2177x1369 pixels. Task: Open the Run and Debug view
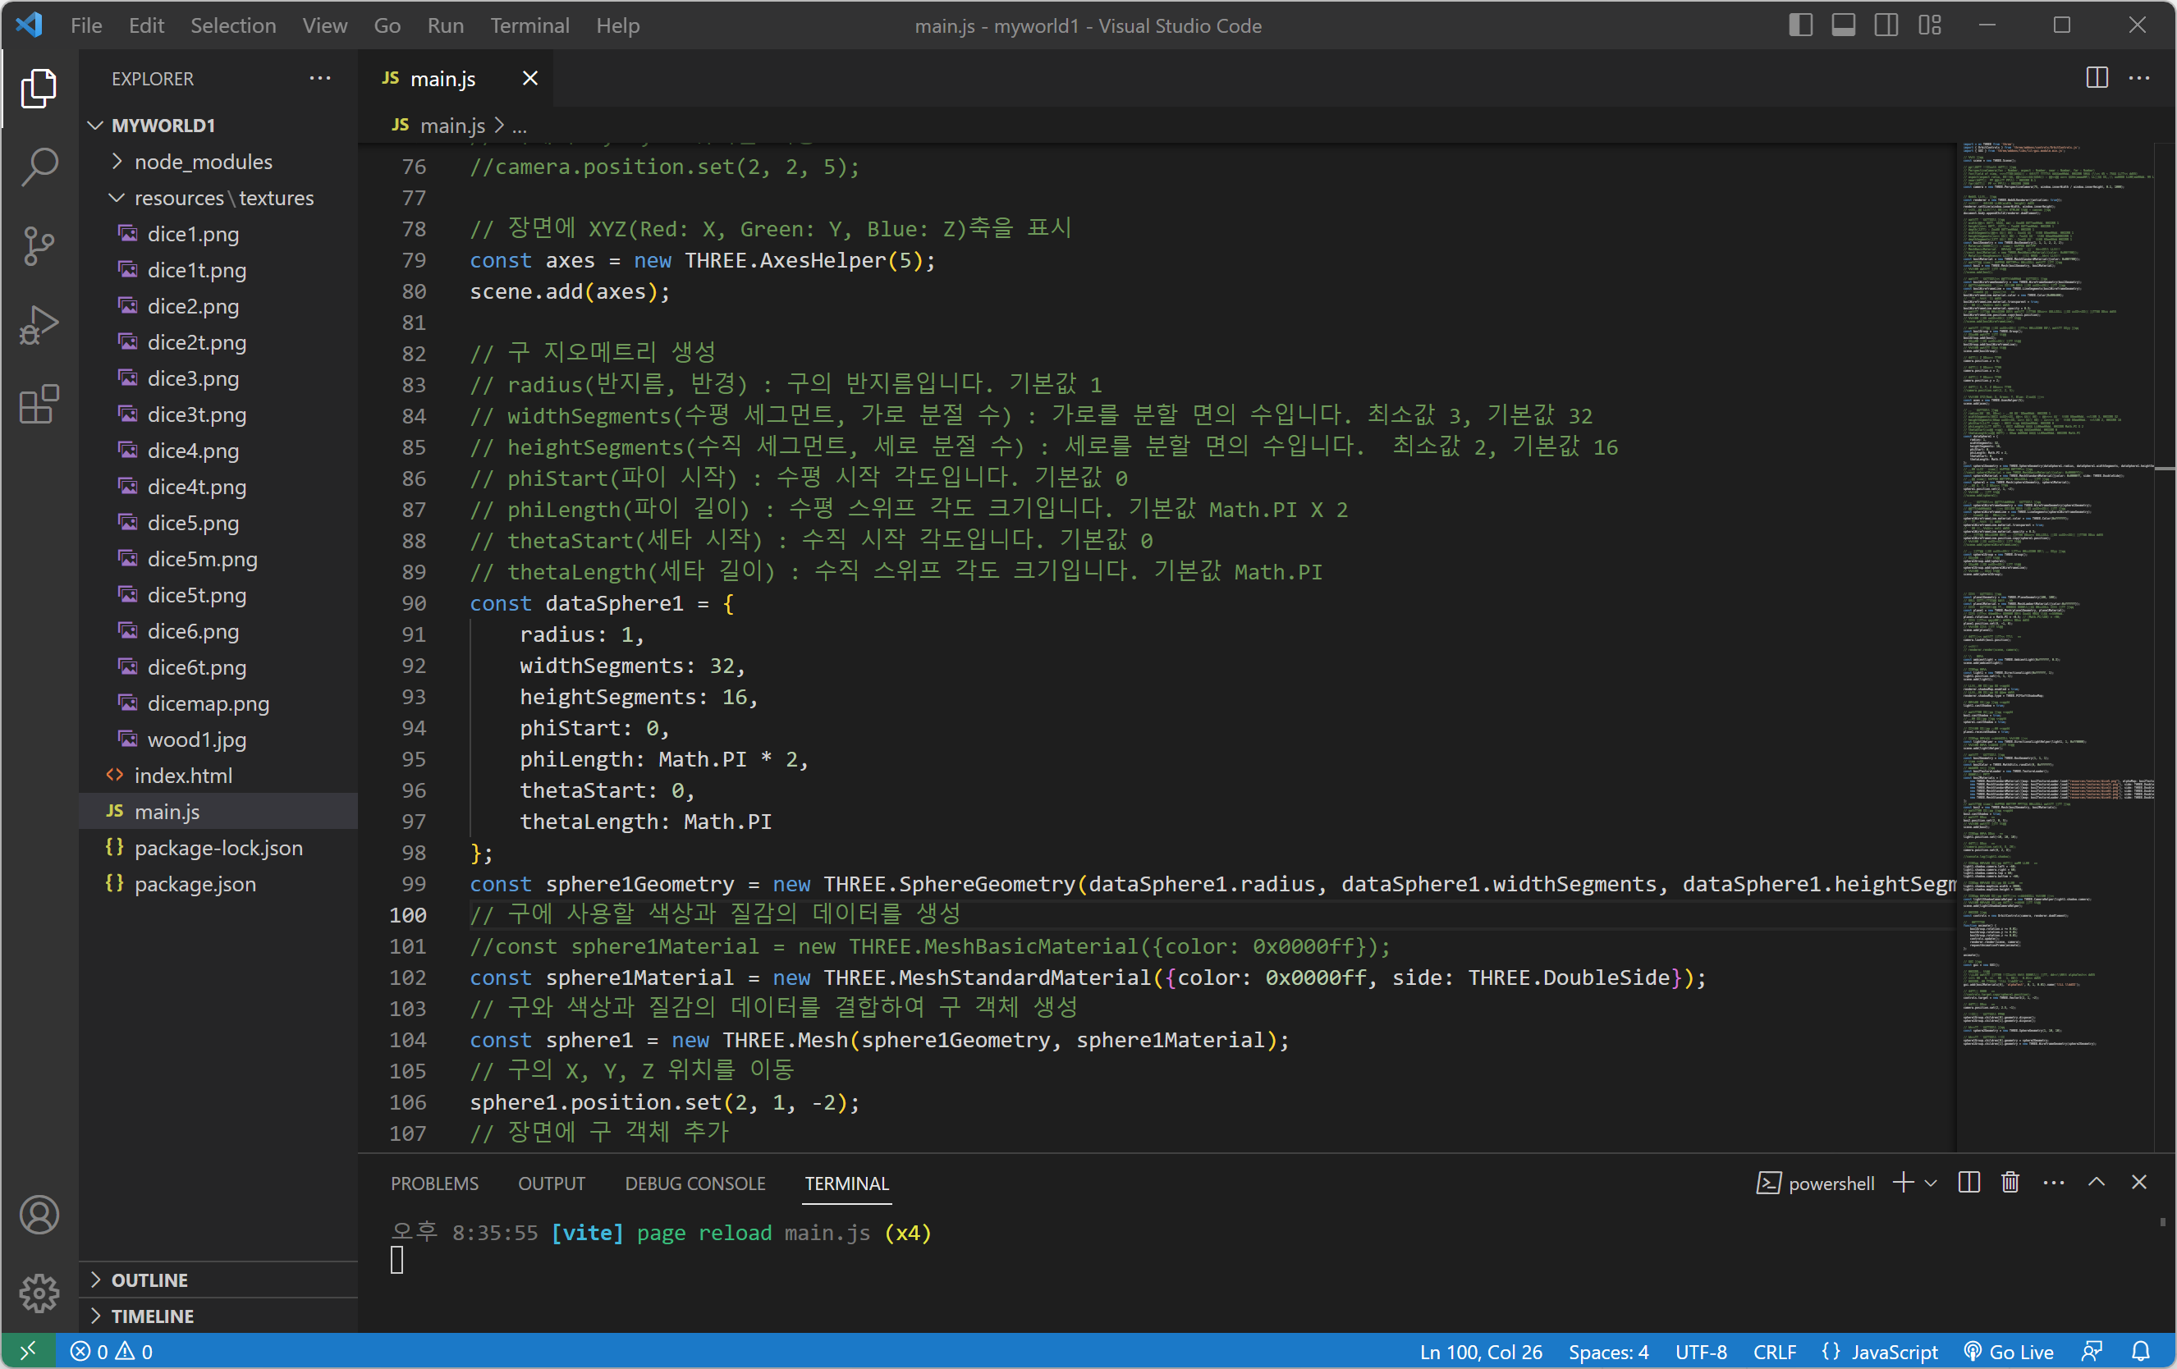coord(39,325)
